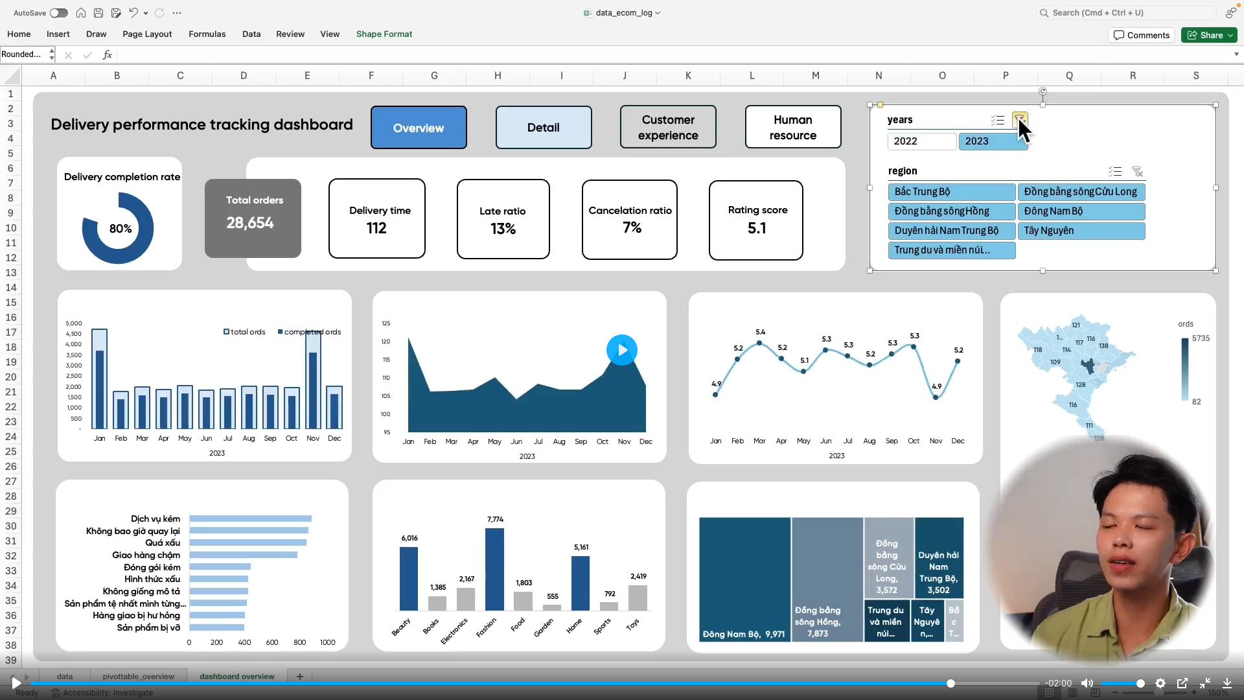This screenshot has width=1244, height=700.
Task: Click the Save icon in title bar
Action: pos(98,13)
